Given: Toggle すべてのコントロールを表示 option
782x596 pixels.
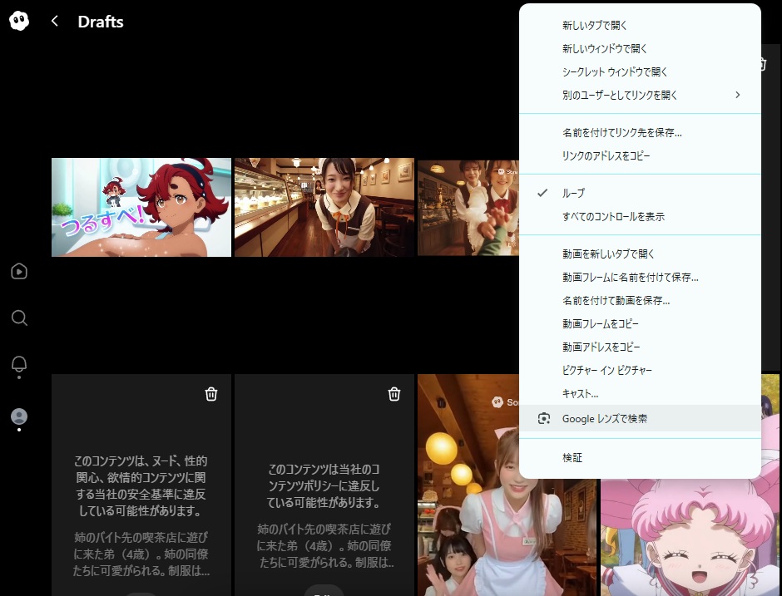Looking at the screenshot, I should point(613,216).
